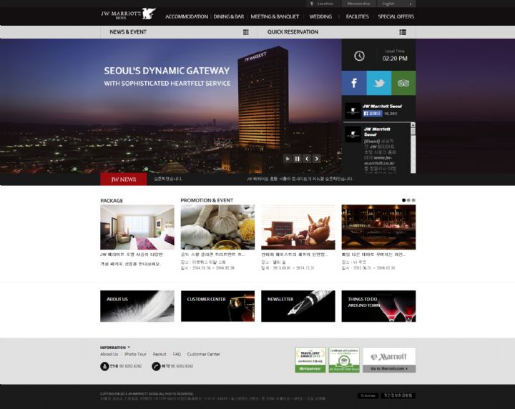Click the local time clock icon
The height and width of the screenshot is (409, 515).
tap(359, 56)
